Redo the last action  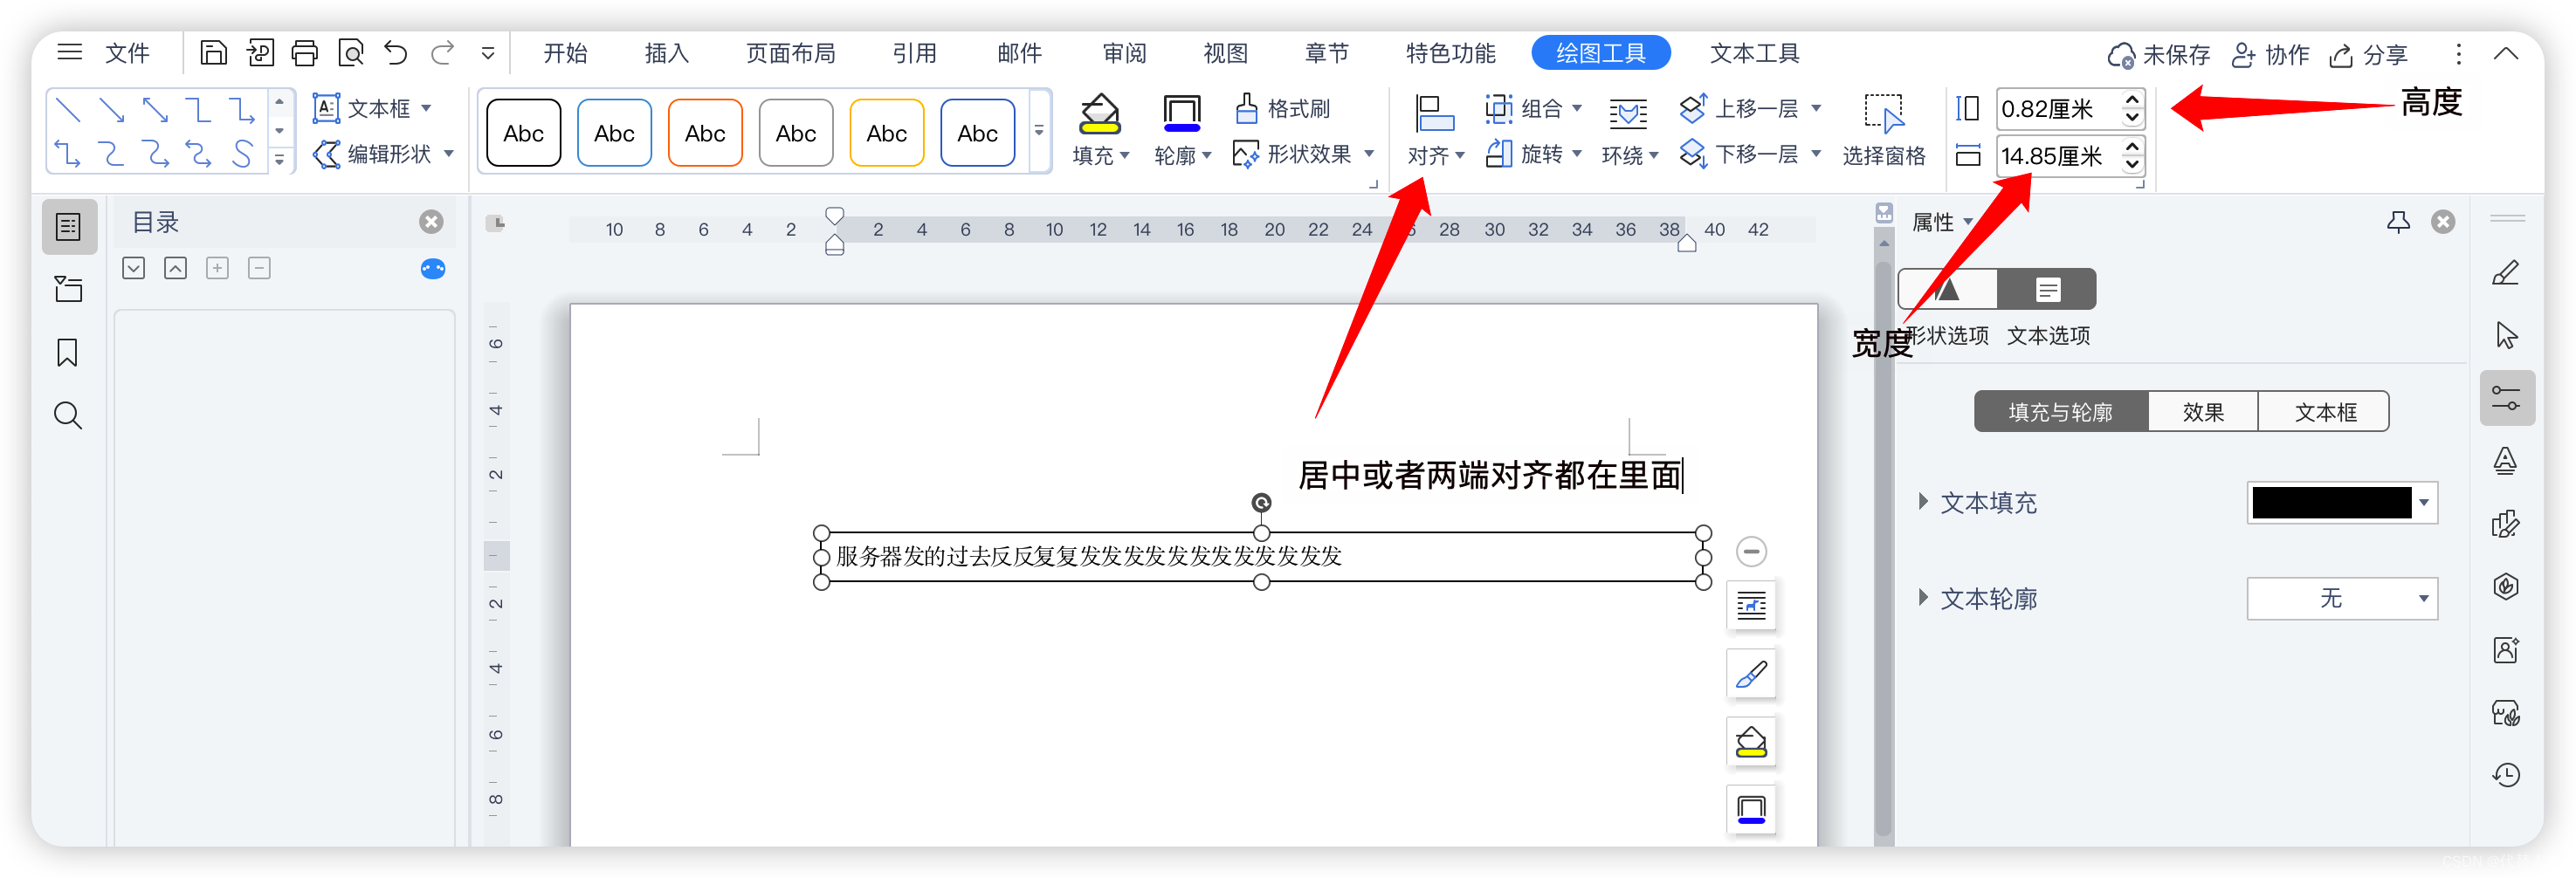coord(442,53)
